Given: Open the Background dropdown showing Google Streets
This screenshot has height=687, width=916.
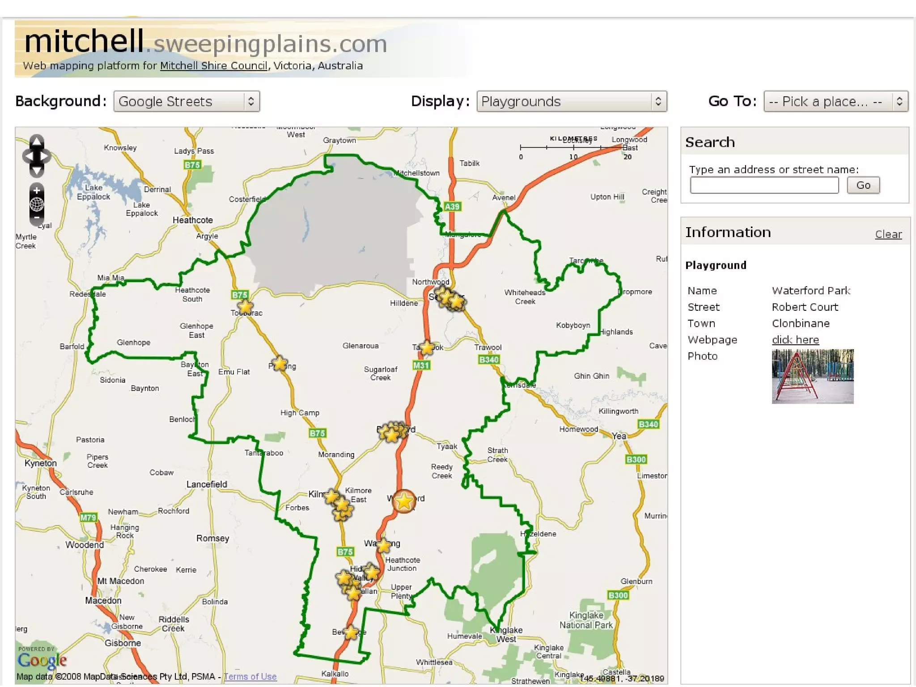Looking at the screenshot, I should coord(187,102).
